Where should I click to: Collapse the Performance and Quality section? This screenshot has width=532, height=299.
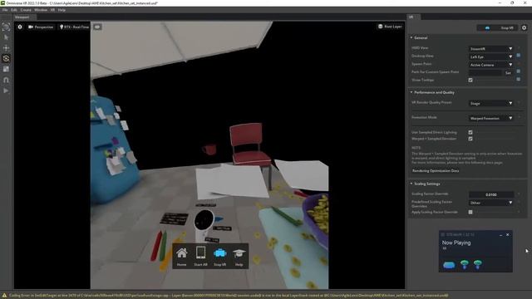tap(411, 92)
